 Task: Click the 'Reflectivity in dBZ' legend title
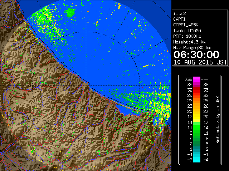pos(218,120)
